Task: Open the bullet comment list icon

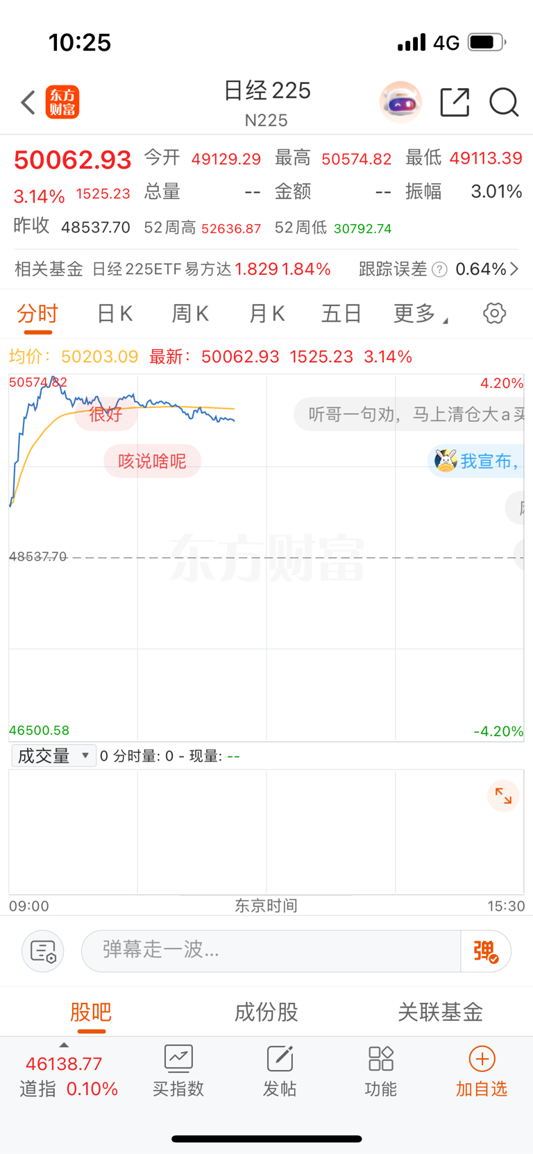Action: [x=43, y=951]
